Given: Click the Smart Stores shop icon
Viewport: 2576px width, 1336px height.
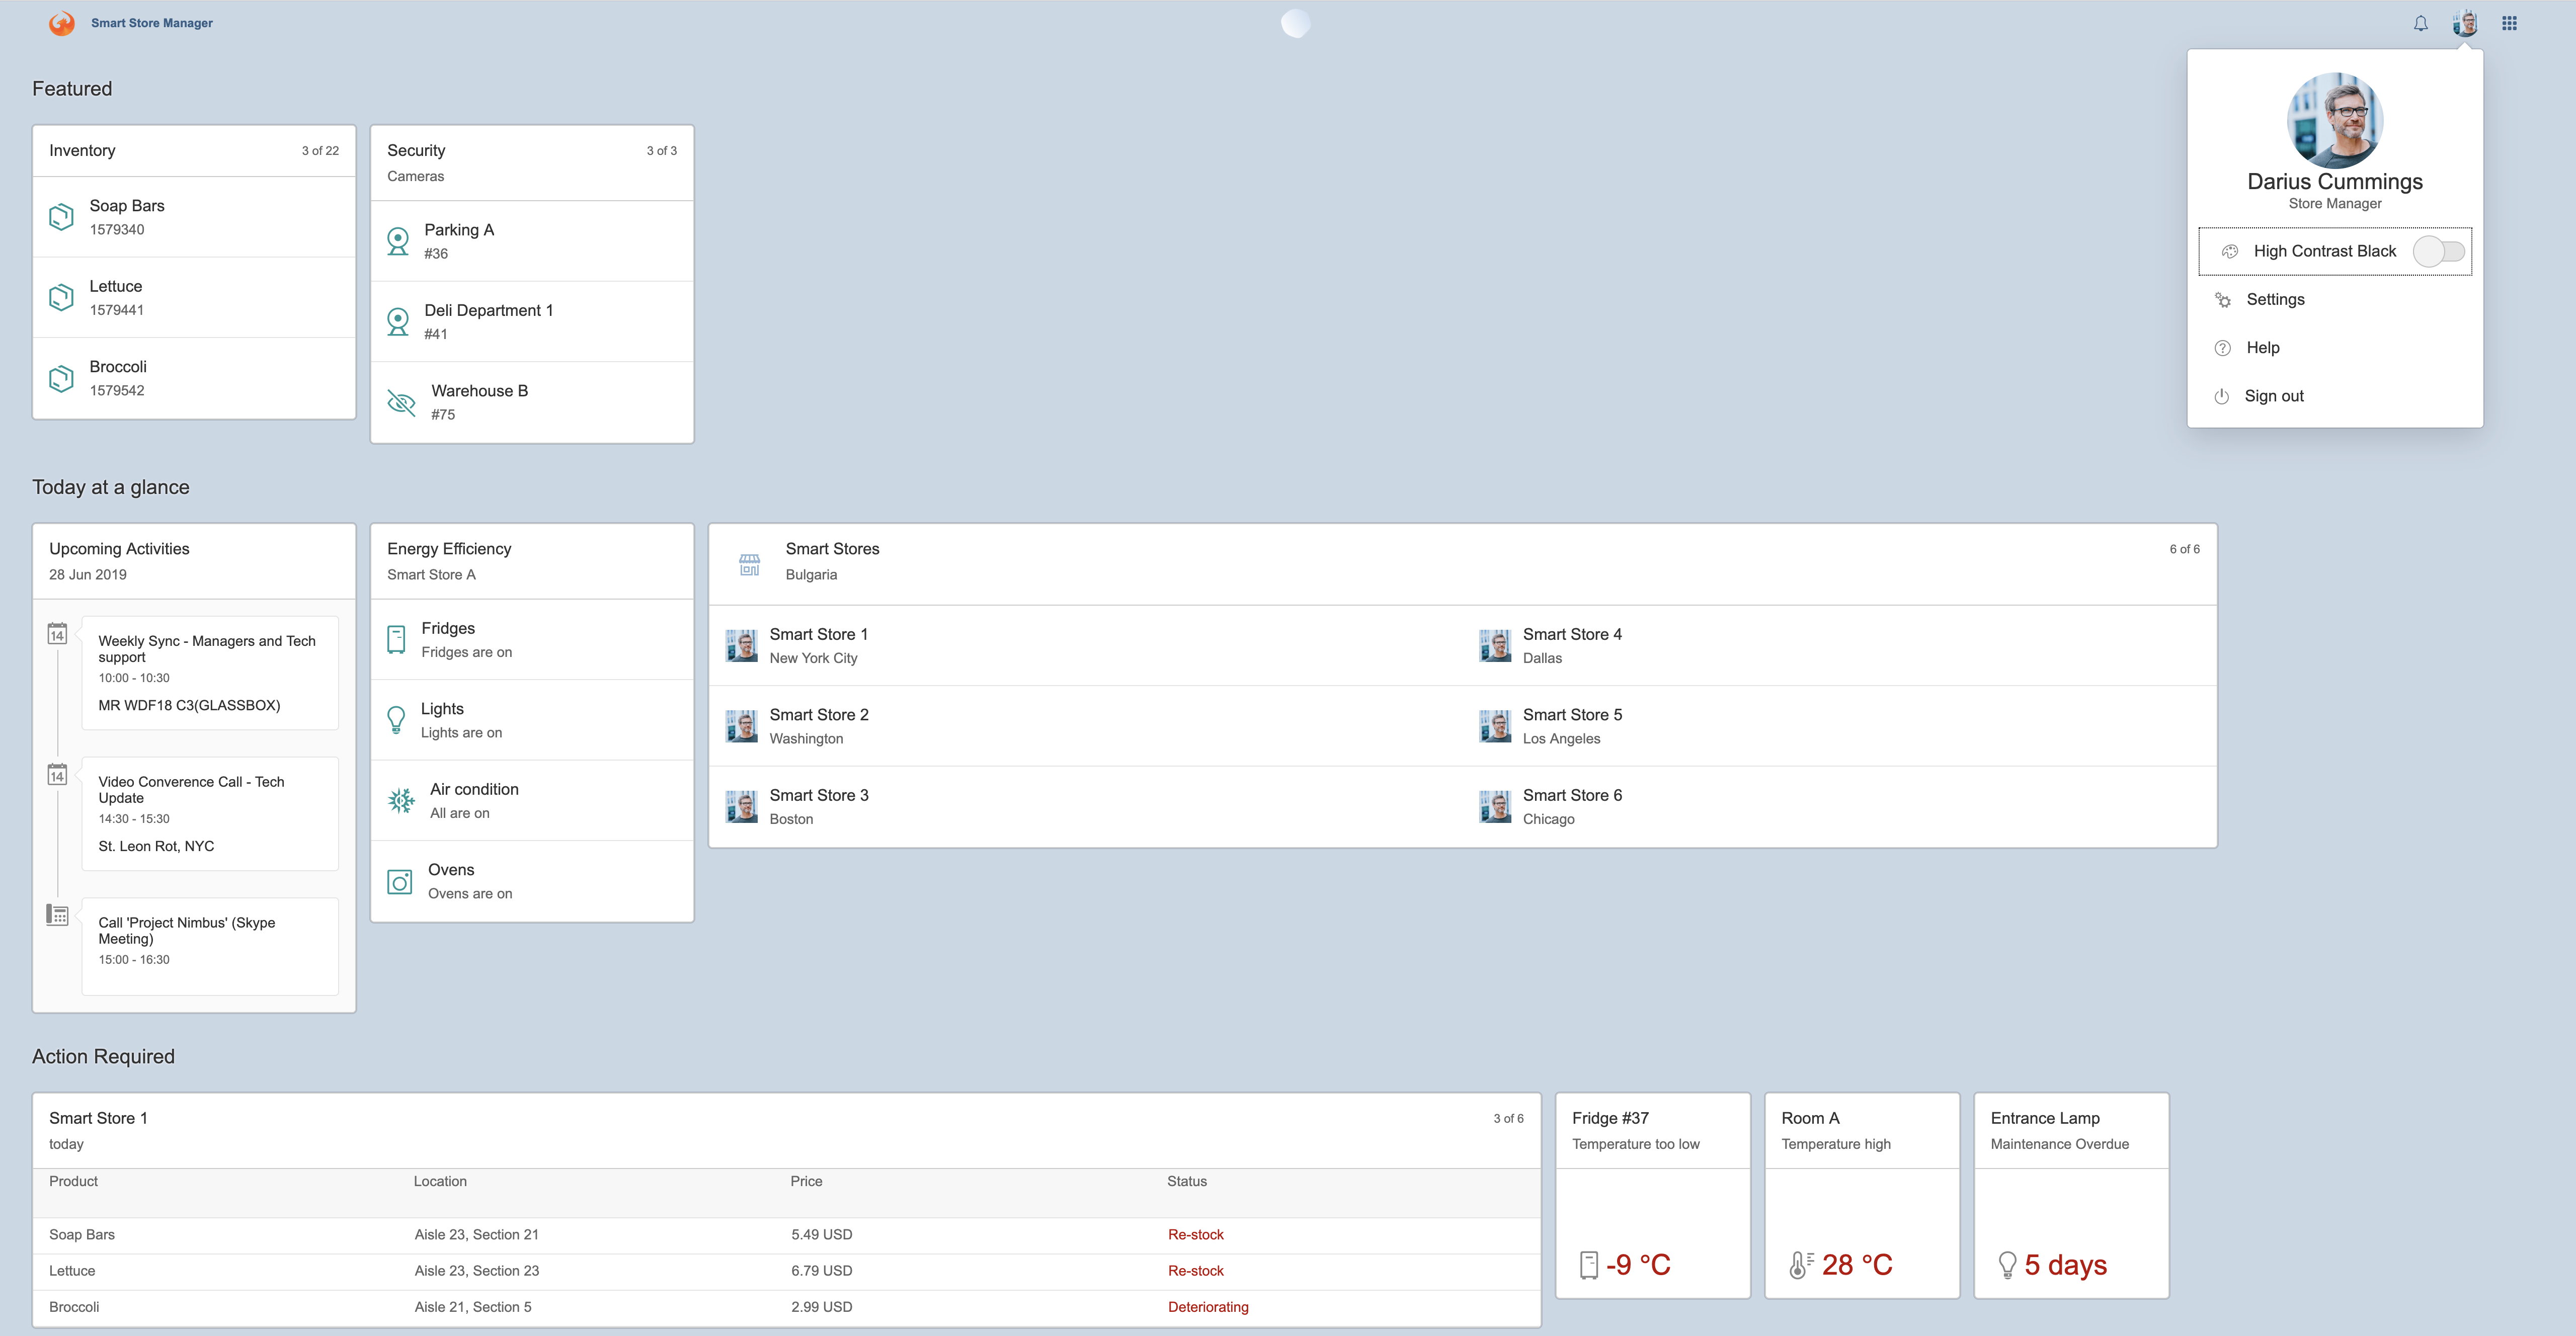Looking at the screenshot, I should pos(749,564).
